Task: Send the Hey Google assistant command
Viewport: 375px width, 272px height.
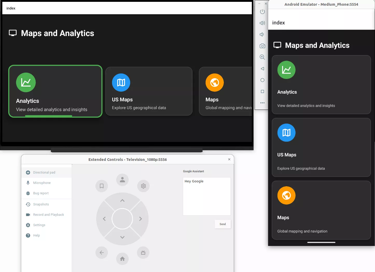Action: click(223, 224)
